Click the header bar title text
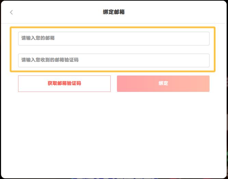228x179 pixels. (114, 12)
